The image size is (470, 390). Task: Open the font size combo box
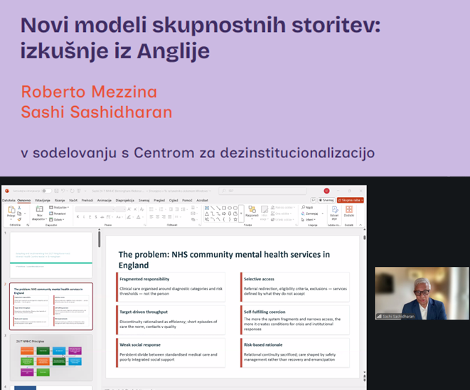coord(120,209)
